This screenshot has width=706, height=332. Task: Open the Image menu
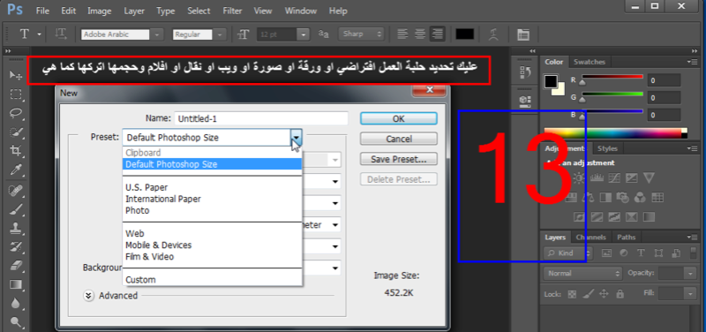(x=99, y=11)
